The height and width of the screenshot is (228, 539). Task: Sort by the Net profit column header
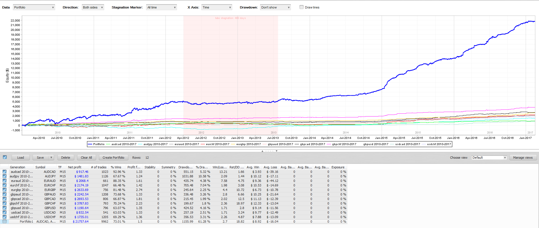tap(78, 167)
